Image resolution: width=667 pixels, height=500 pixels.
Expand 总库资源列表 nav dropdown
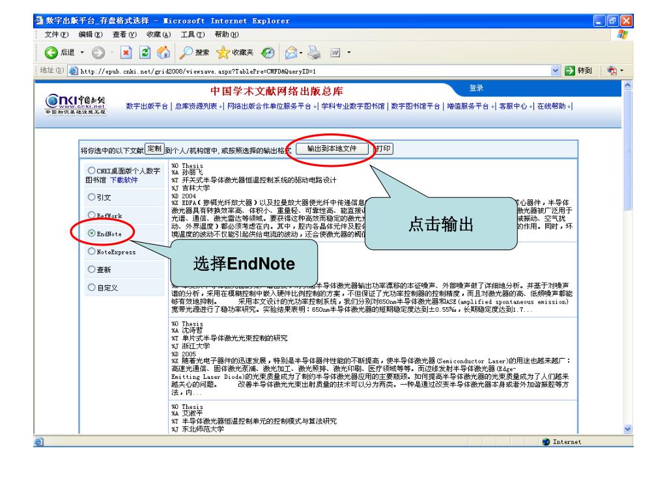(x=221, y=106)
